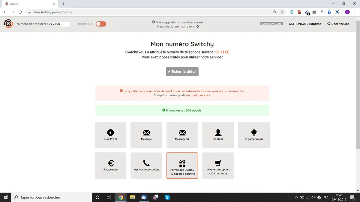Open the red SEO extension icon
This screenshot has height=202, width=360.
click(299, 12)
